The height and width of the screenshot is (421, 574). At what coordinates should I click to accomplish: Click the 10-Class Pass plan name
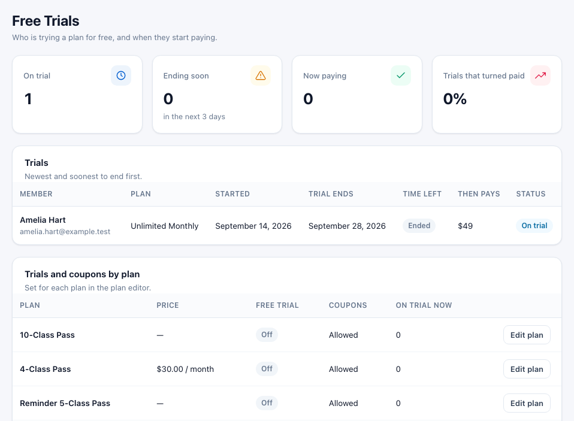pyautogui.click(x=47, y=335)
